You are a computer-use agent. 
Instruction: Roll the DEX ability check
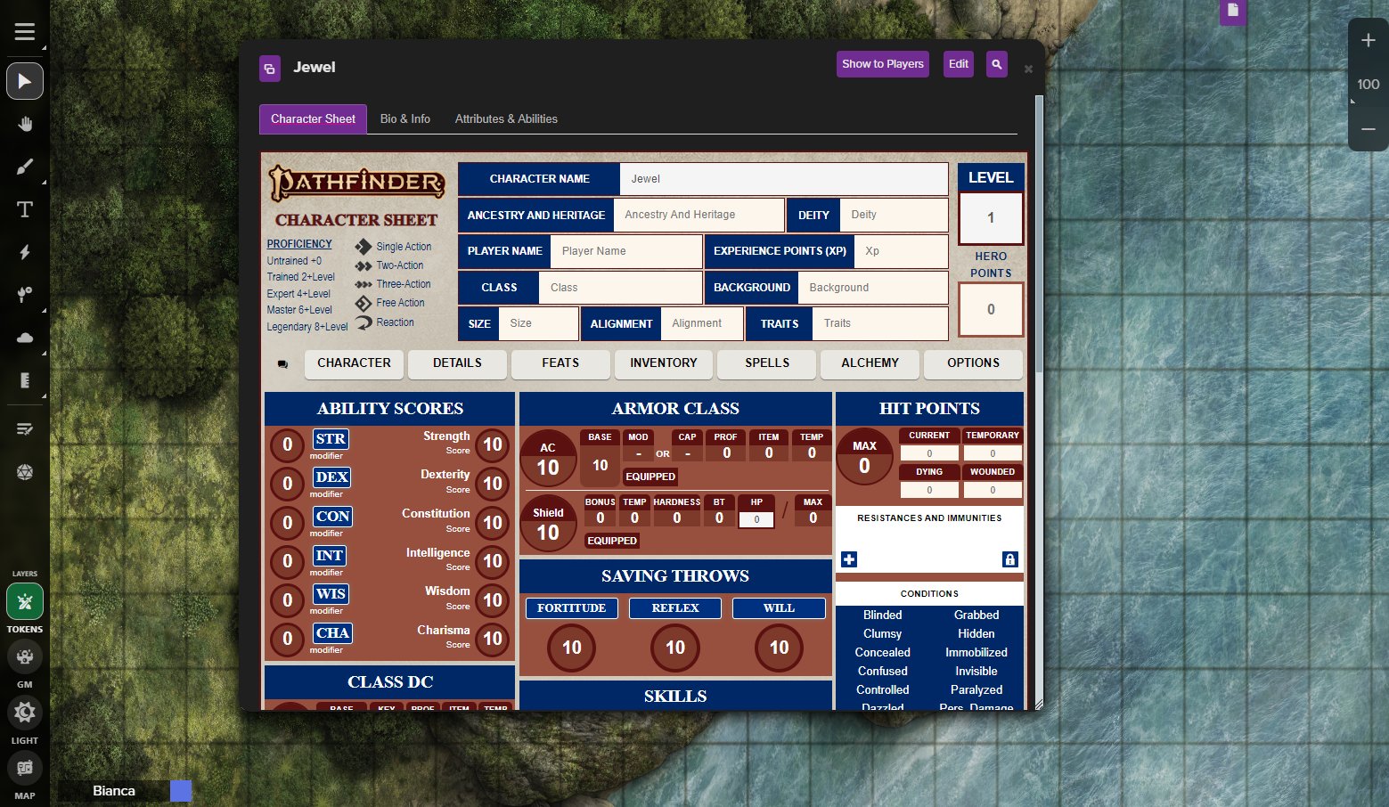(332, 477)
